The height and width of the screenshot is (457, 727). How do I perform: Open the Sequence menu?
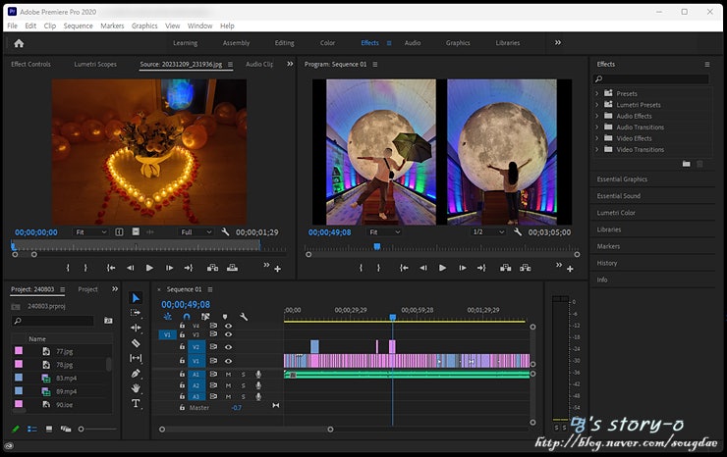tap(78, 25)
